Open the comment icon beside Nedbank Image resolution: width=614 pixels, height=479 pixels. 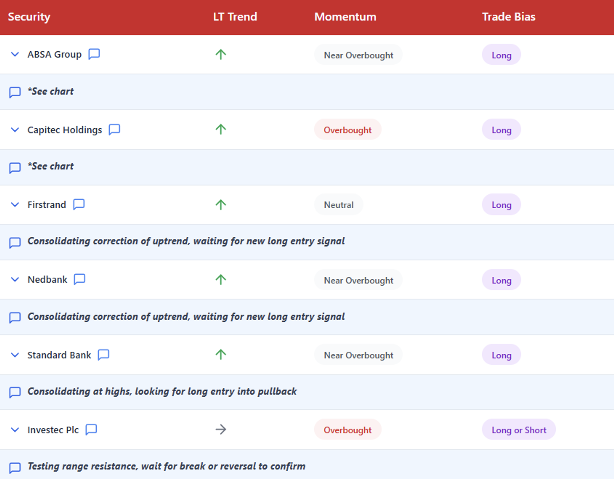click(x=80, y=279)
